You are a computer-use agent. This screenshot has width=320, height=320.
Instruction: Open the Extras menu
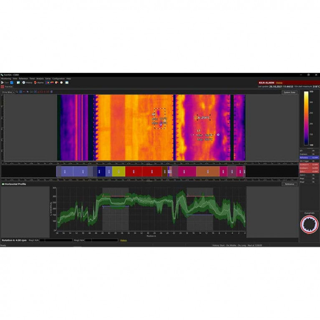(x=48, y=78)
